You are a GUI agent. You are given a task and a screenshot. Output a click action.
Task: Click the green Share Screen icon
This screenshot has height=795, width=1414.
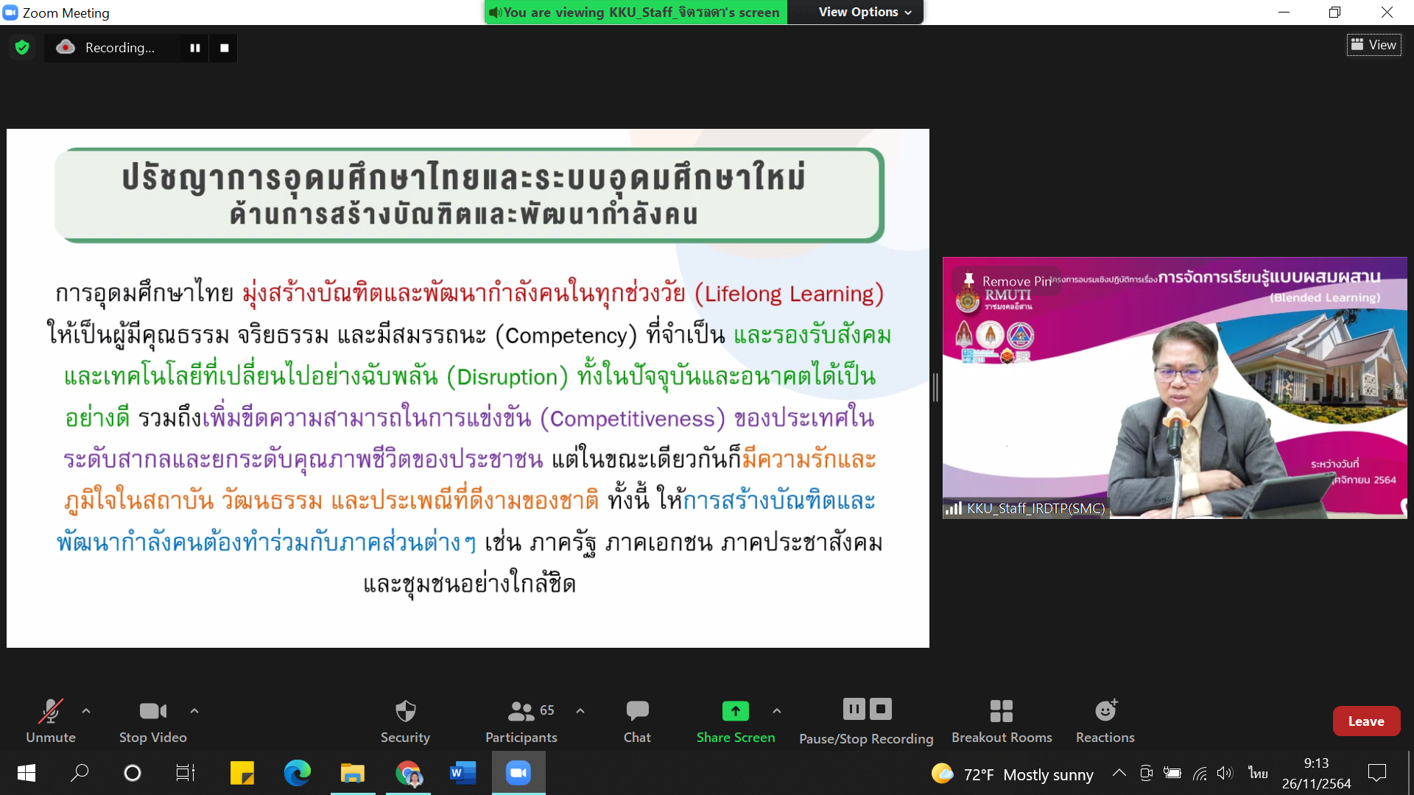735,711
